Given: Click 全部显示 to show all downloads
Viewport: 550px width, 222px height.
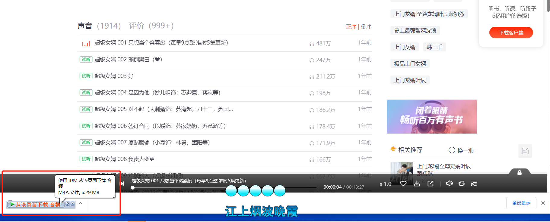Looking at the screenshot, I should click(x=521, y=203).
